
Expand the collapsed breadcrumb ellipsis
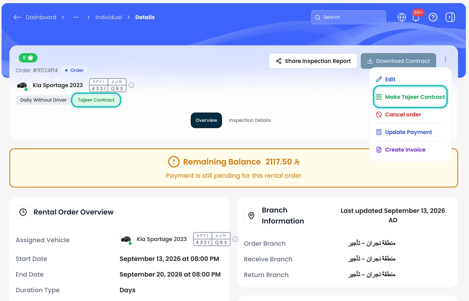click(x=76, y=17)
